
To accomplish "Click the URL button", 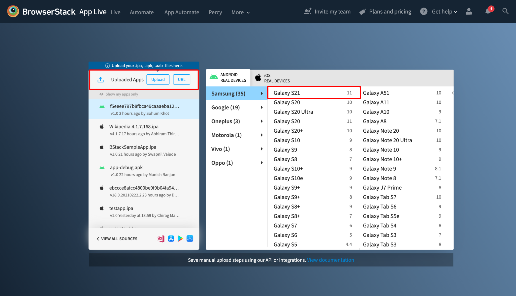I will click(x=181, y=79).
